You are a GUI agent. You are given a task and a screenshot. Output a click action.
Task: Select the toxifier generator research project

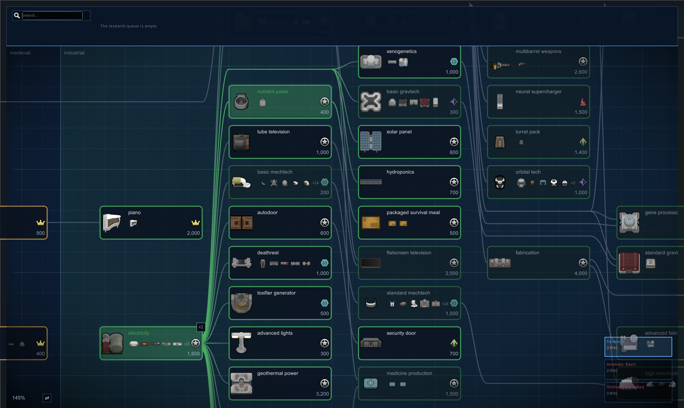tap(280, 303)
